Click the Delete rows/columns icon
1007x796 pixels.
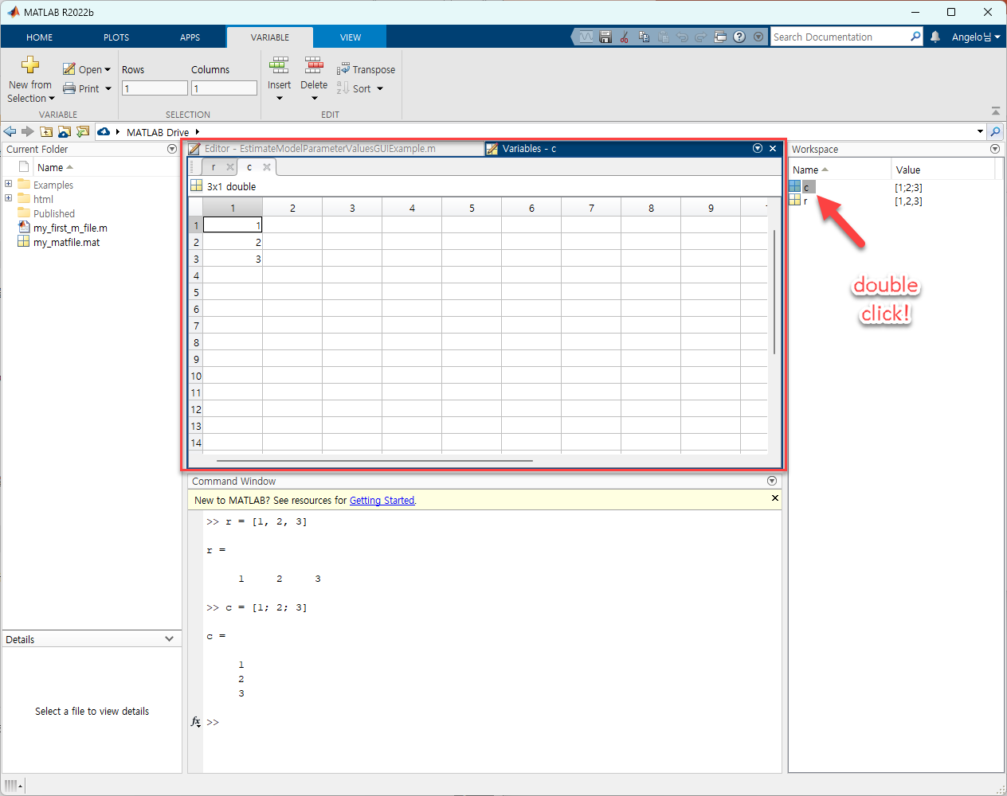314,65
